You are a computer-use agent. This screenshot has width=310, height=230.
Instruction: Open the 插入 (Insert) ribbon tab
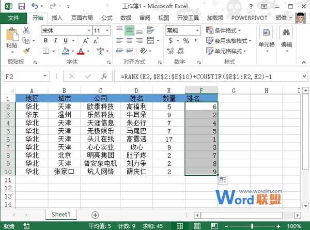coord(57,18)
